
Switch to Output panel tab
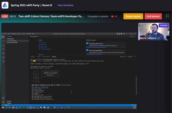click(x=39, y=56)
